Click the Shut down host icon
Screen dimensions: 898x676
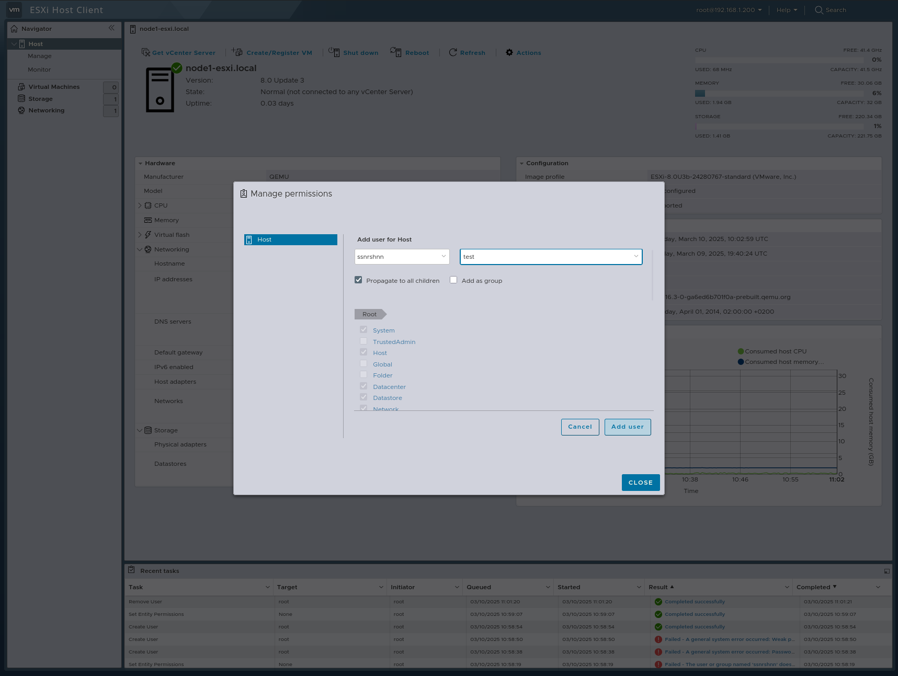pos(334,52)
